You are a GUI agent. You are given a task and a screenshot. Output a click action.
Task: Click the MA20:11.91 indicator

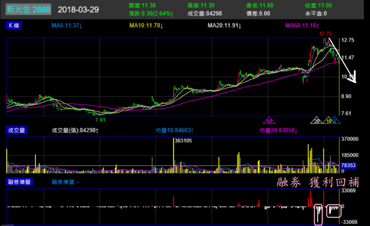coord(225,26)
